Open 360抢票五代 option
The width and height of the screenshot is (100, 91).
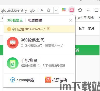pyautogui.click(x=32, y=40)
